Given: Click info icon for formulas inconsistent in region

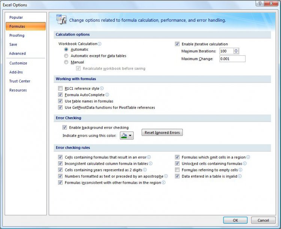Looking at the screenshot, I should (x=163, y=183).
